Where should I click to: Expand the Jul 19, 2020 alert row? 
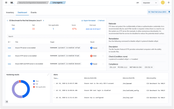point(54,90)
